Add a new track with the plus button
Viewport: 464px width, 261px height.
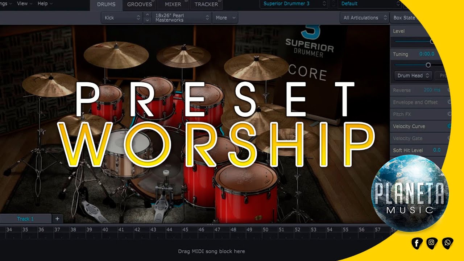57,219
